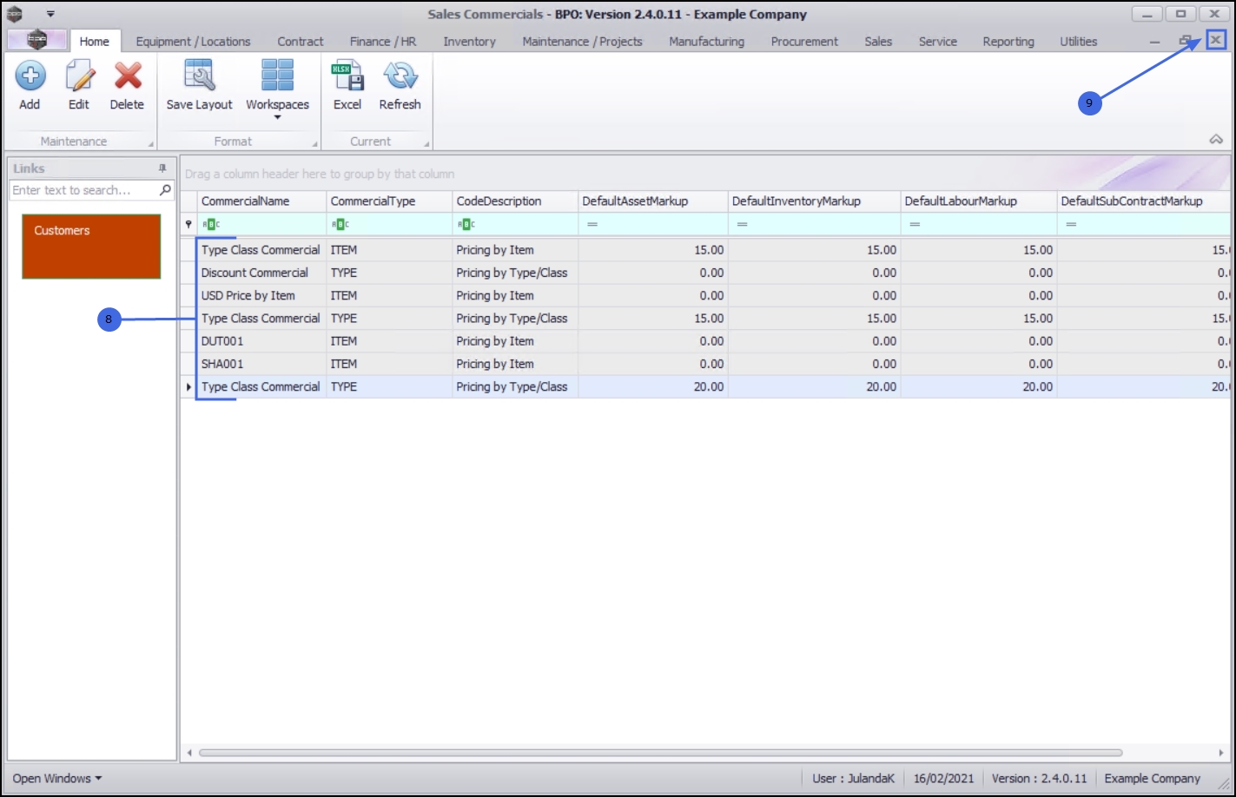Screen dimensions: 1236x797
Task: Click the Links search text field
Action: click(x=84, y=190)
